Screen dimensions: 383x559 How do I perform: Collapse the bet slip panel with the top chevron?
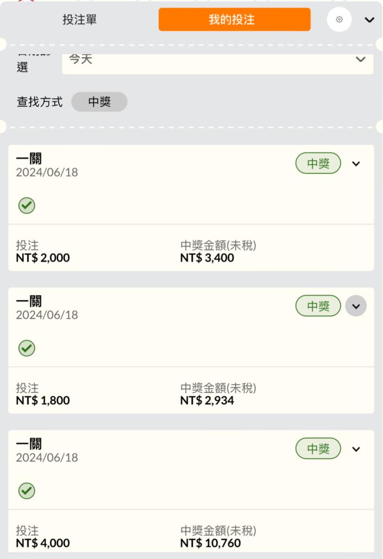(x=369, y=20)
